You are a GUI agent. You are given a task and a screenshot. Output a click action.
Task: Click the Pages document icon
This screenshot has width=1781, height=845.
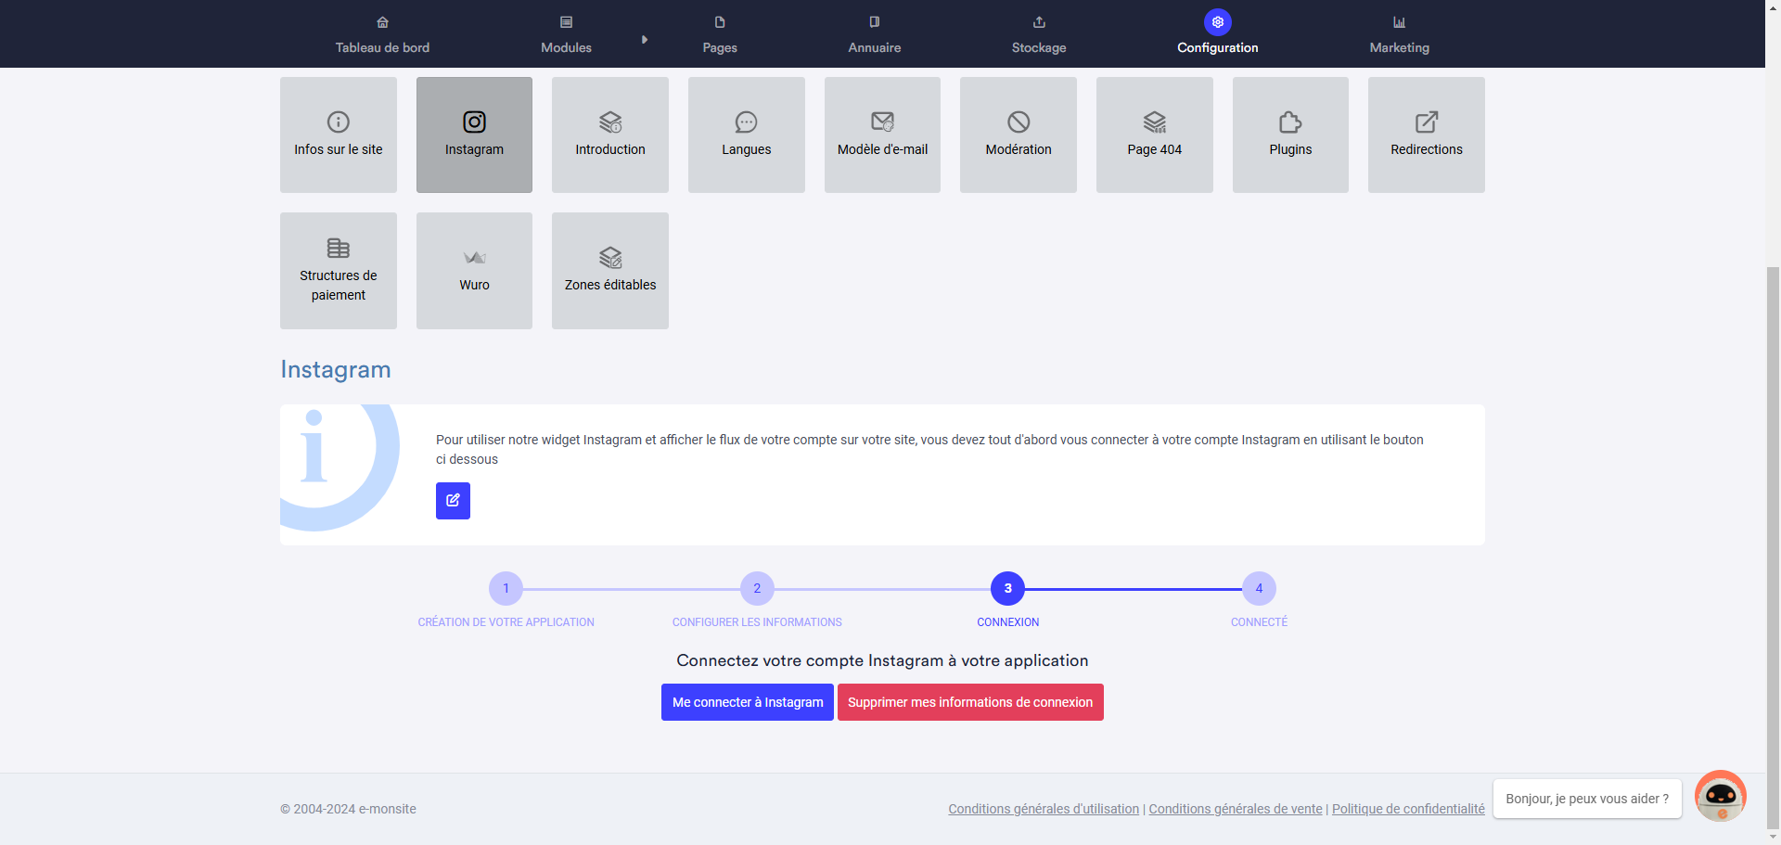point(720,22)
